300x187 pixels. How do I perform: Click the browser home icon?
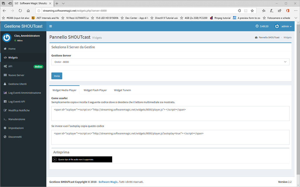pyautogui.click(x=28, y=11)
